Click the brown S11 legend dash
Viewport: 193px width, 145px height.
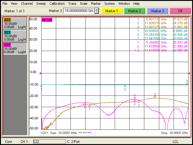point(80,132)
